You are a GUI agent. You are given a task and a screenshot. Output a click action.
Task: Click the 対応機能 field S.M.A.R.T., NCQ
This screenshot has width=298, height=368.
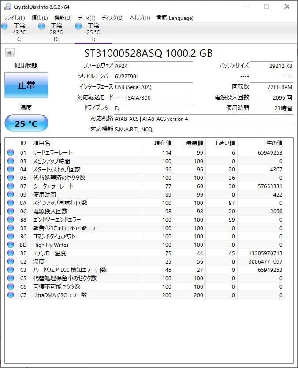pyautogui.click(x=203, y=130)
